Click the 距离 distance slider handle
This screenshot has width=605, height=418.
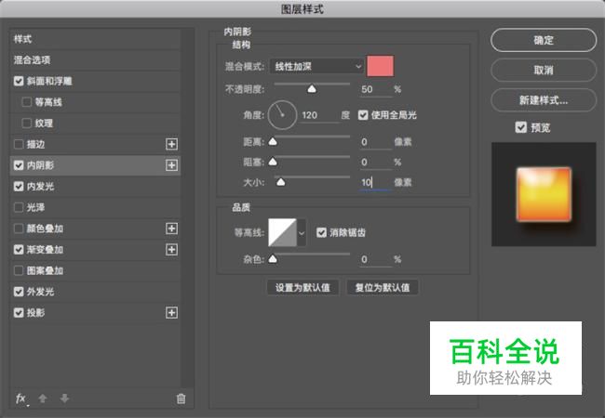point(273,141)
